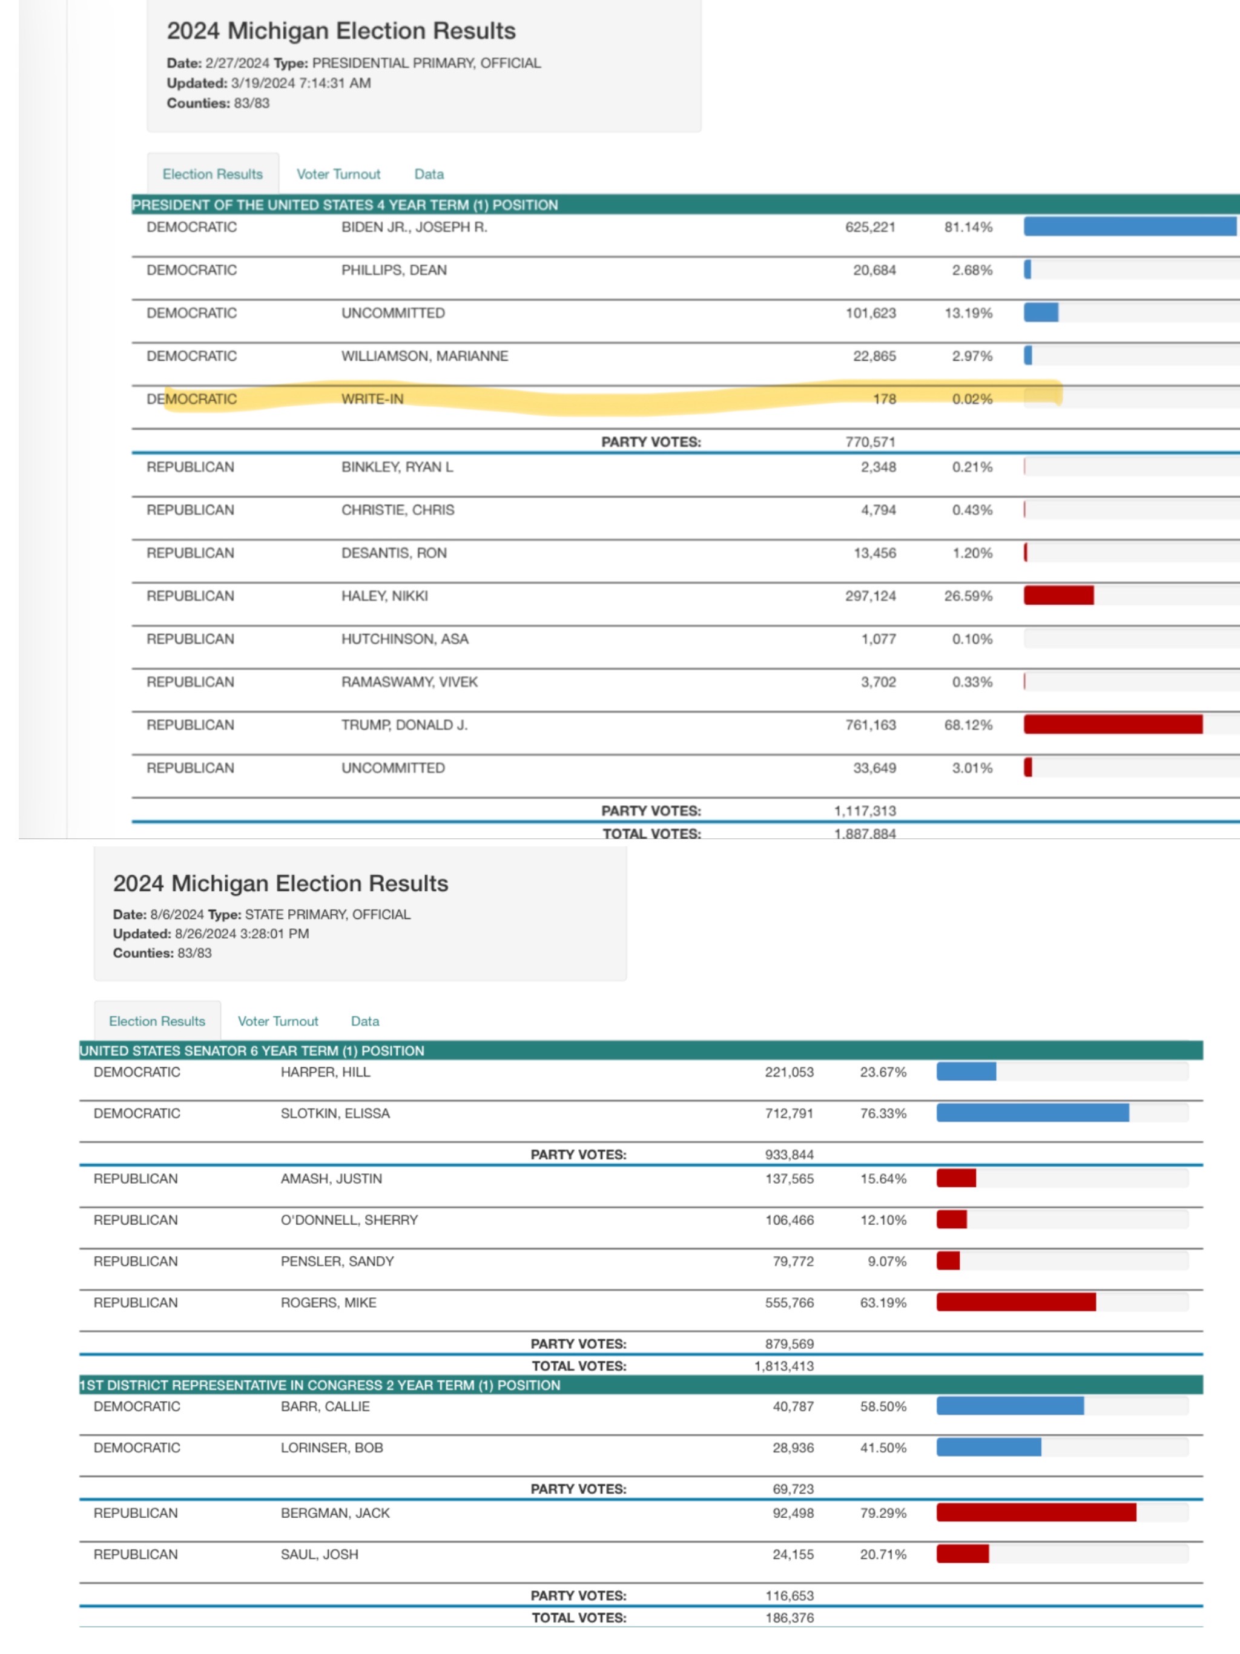Click the Democratic Uncommitted percentage bar
This screenshot has height=1654, width=1240.
click(1041, 312)
